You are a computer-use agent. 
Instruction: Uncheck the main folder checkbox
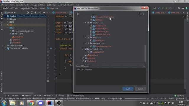88,37
